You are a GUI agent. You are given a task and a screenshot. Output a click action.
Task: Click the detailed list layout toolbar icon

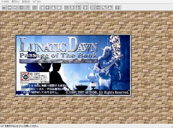coord(27,7)
